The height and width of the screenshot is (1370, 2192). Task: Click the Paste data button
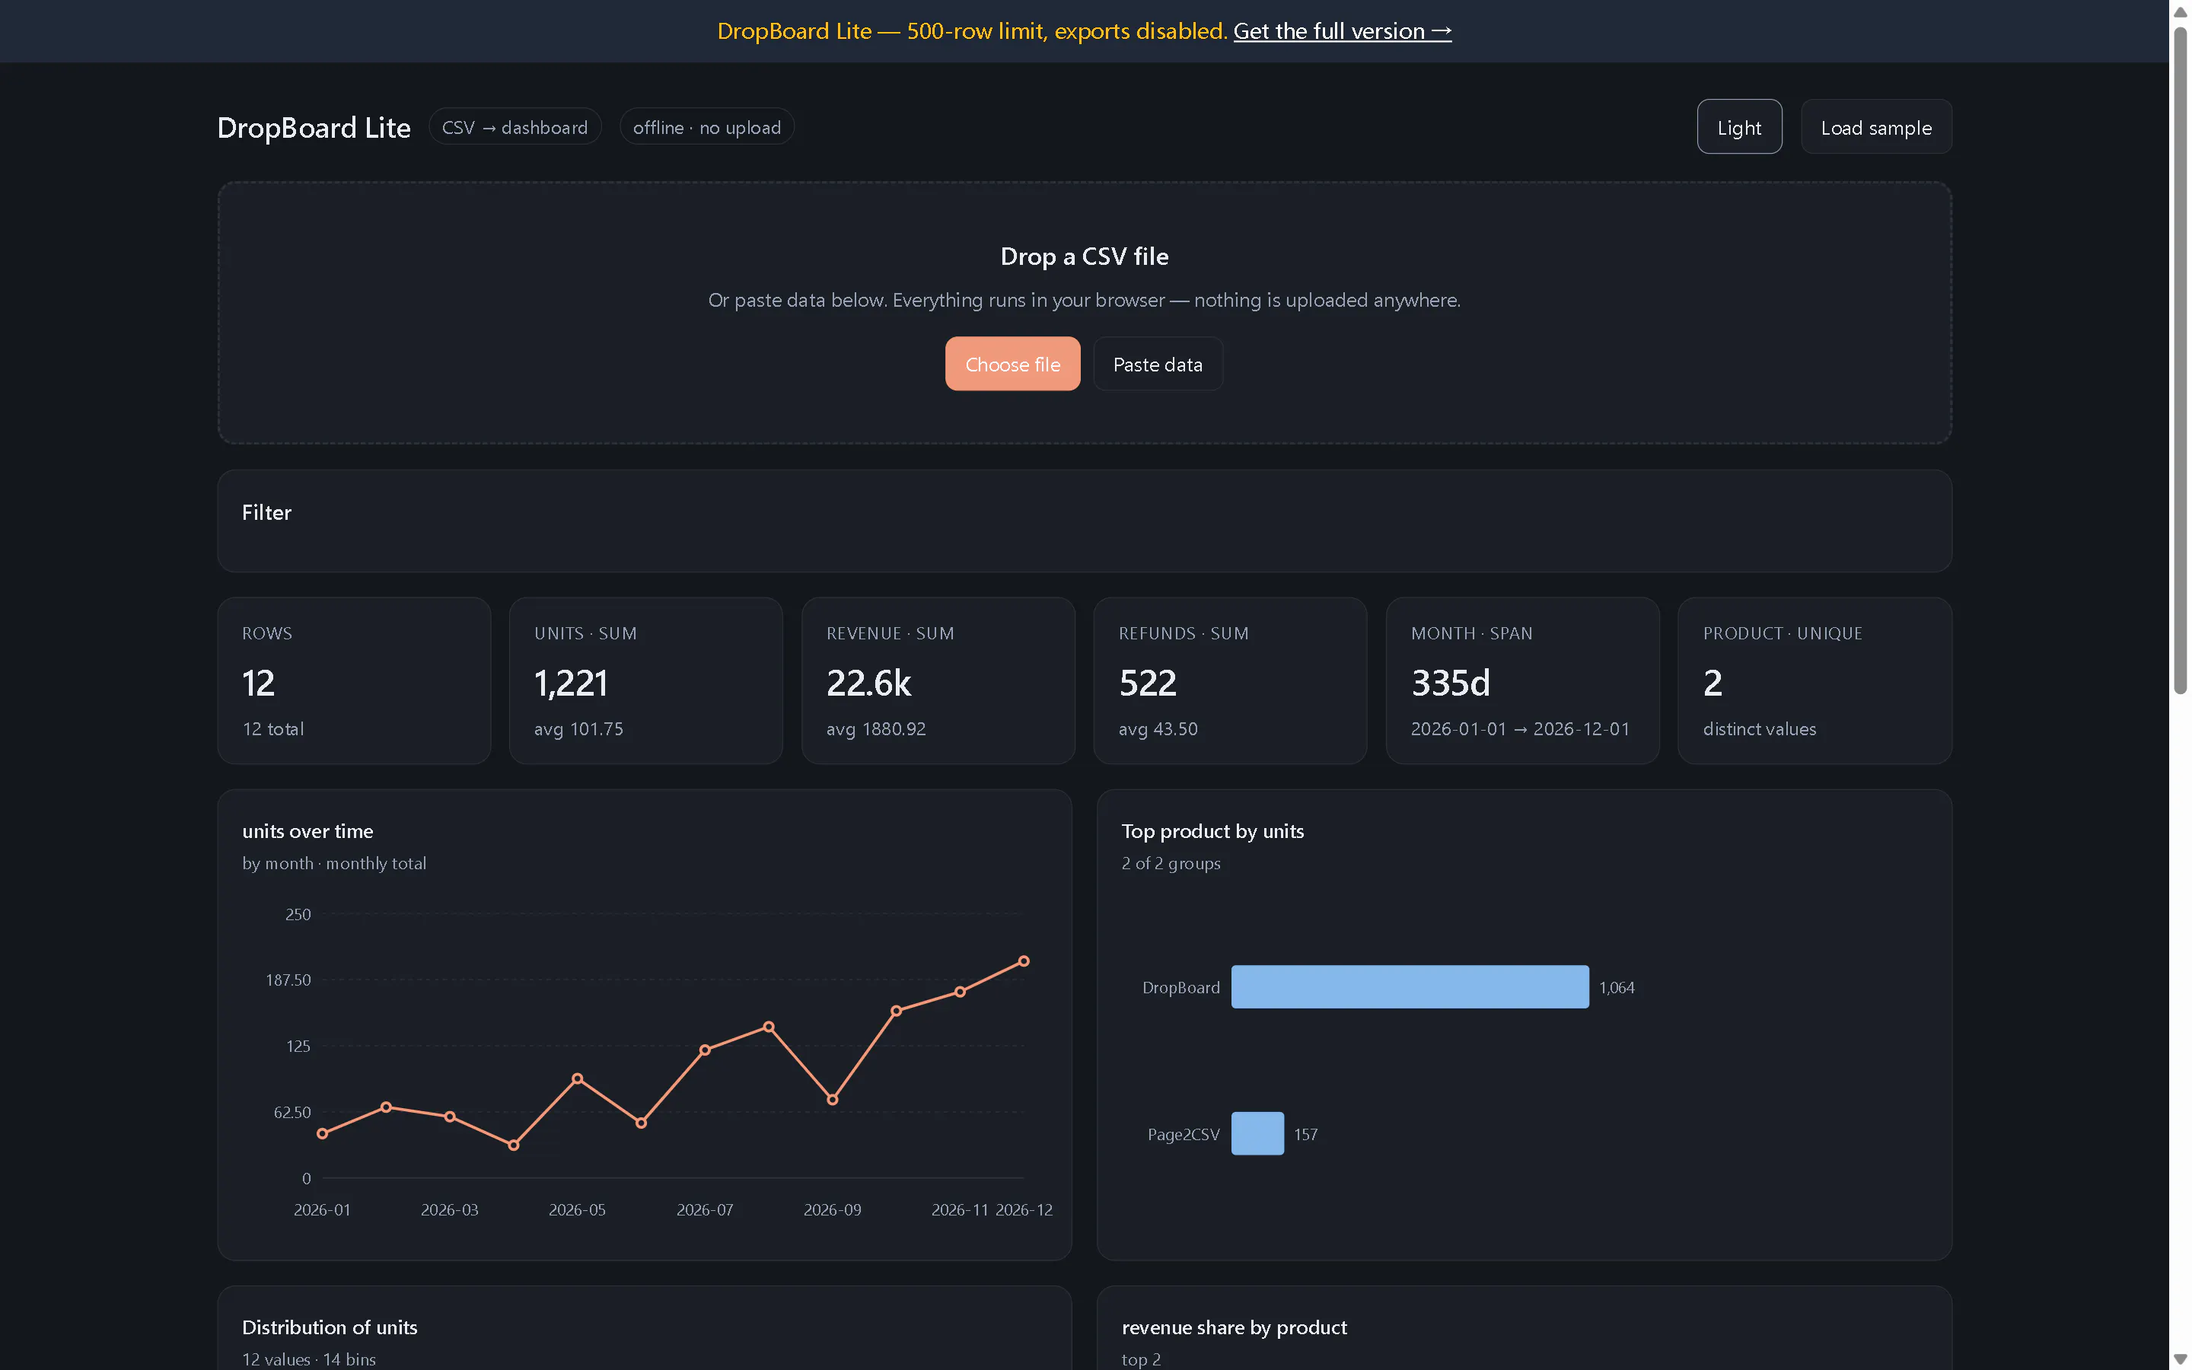1158,365
